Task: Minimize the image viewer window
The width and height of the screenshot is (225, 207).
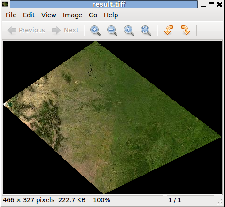Action: pyautogui.click(x=203, y=5)
